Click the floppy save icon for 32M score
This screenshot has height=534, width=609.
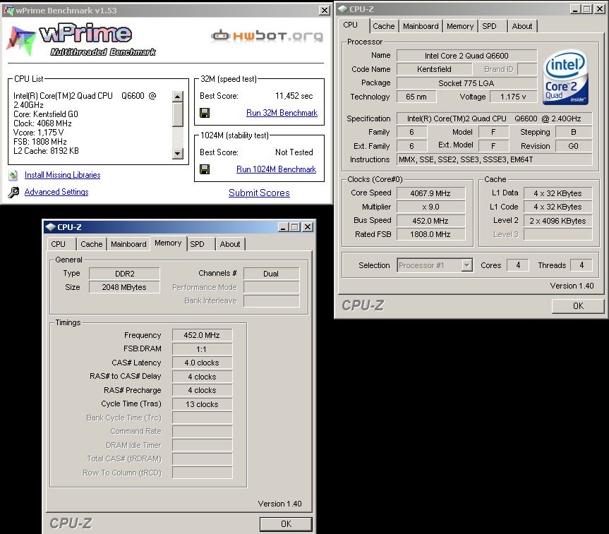click(205, 113)
